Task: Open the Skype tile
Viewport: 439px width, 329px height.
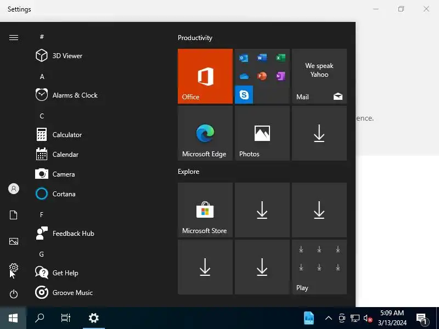Action: tap(244, 94)
